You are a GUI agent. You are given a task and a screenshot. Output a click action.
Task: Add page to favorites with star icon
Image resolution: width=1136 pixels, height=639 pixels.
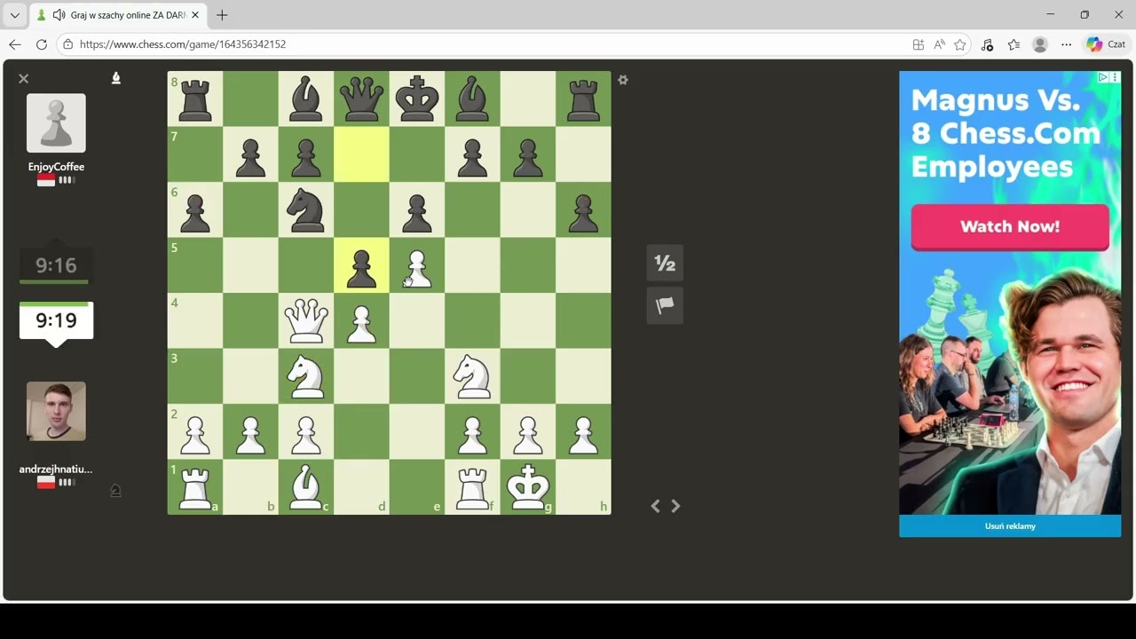click(x=960, y=44)
